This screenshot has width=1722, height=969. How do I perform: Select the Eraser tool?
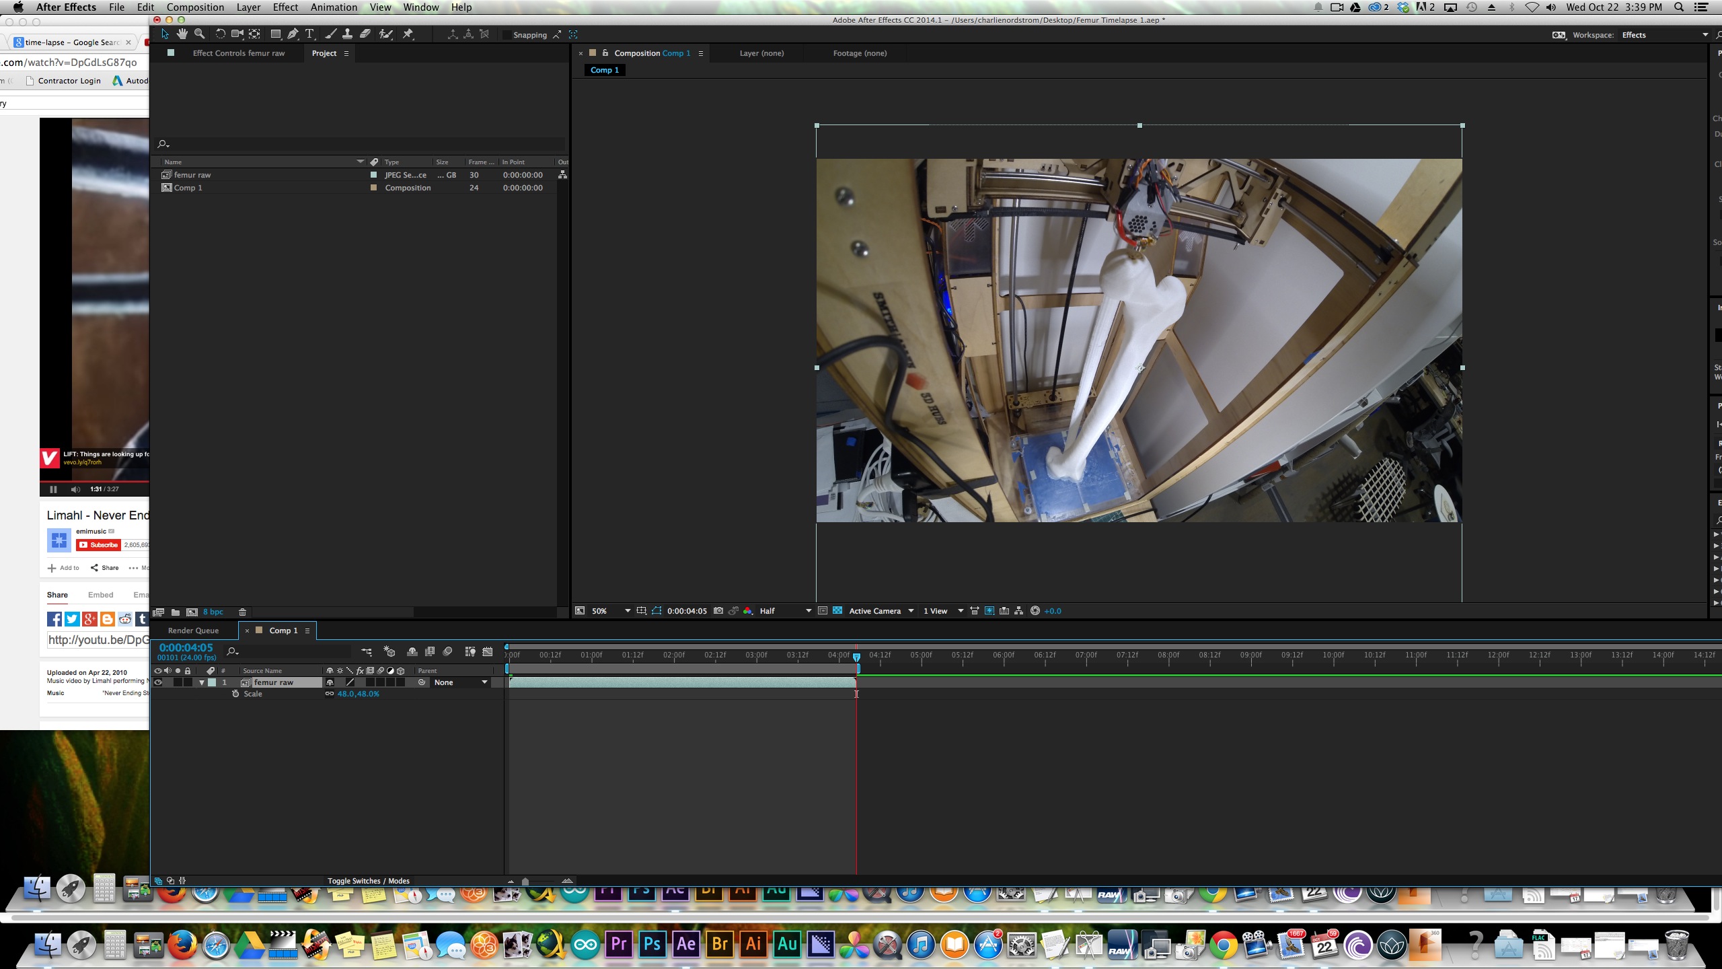coord(365,34)
